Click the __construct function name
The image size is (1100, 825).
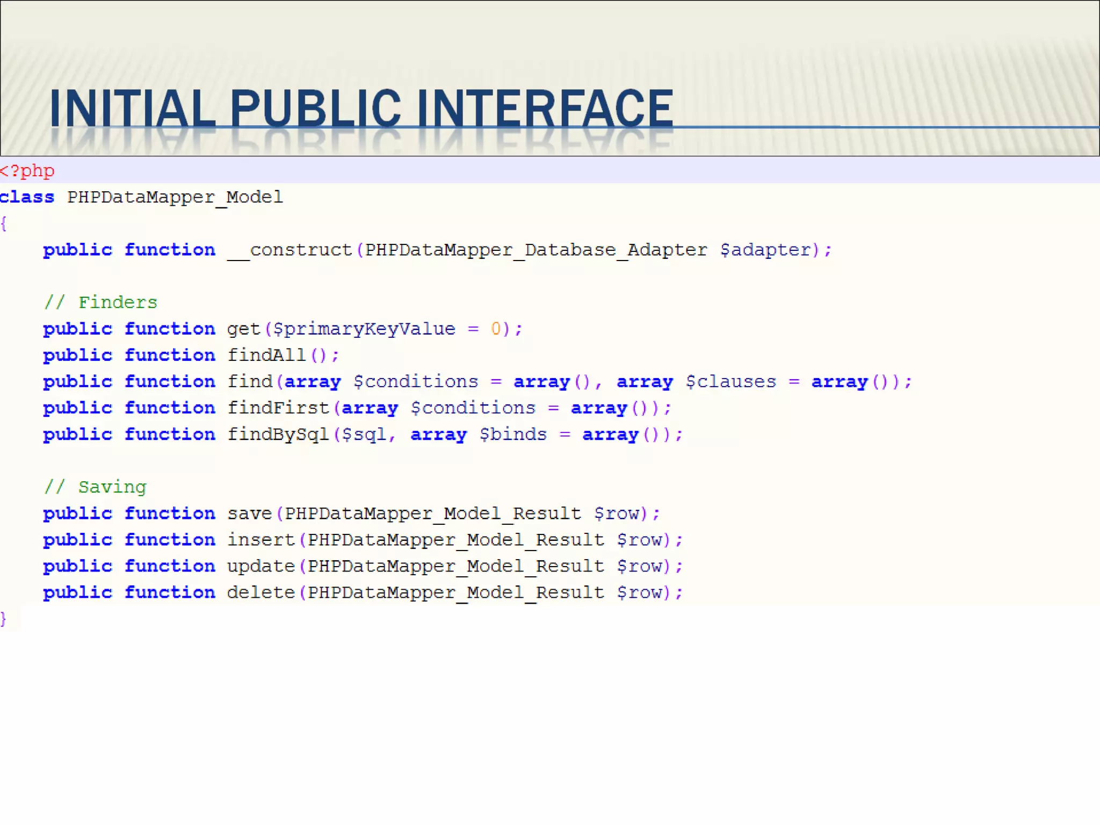(x=290, y=250)
